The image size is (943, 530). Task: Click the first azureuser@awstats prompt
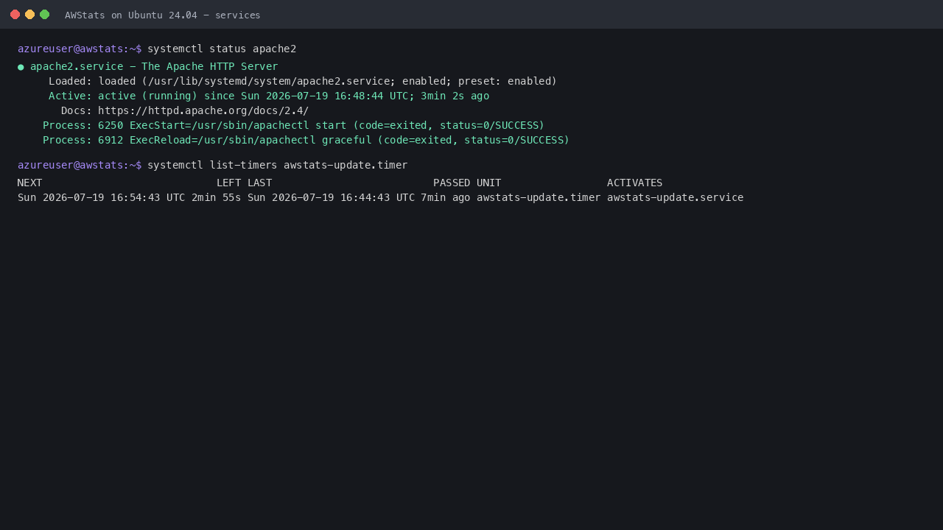coord(80,49)
